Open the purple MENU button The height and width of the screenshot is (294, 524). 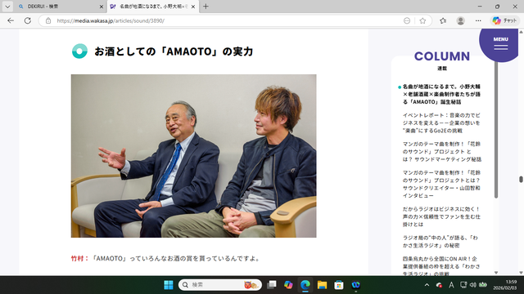pos(500,42)
